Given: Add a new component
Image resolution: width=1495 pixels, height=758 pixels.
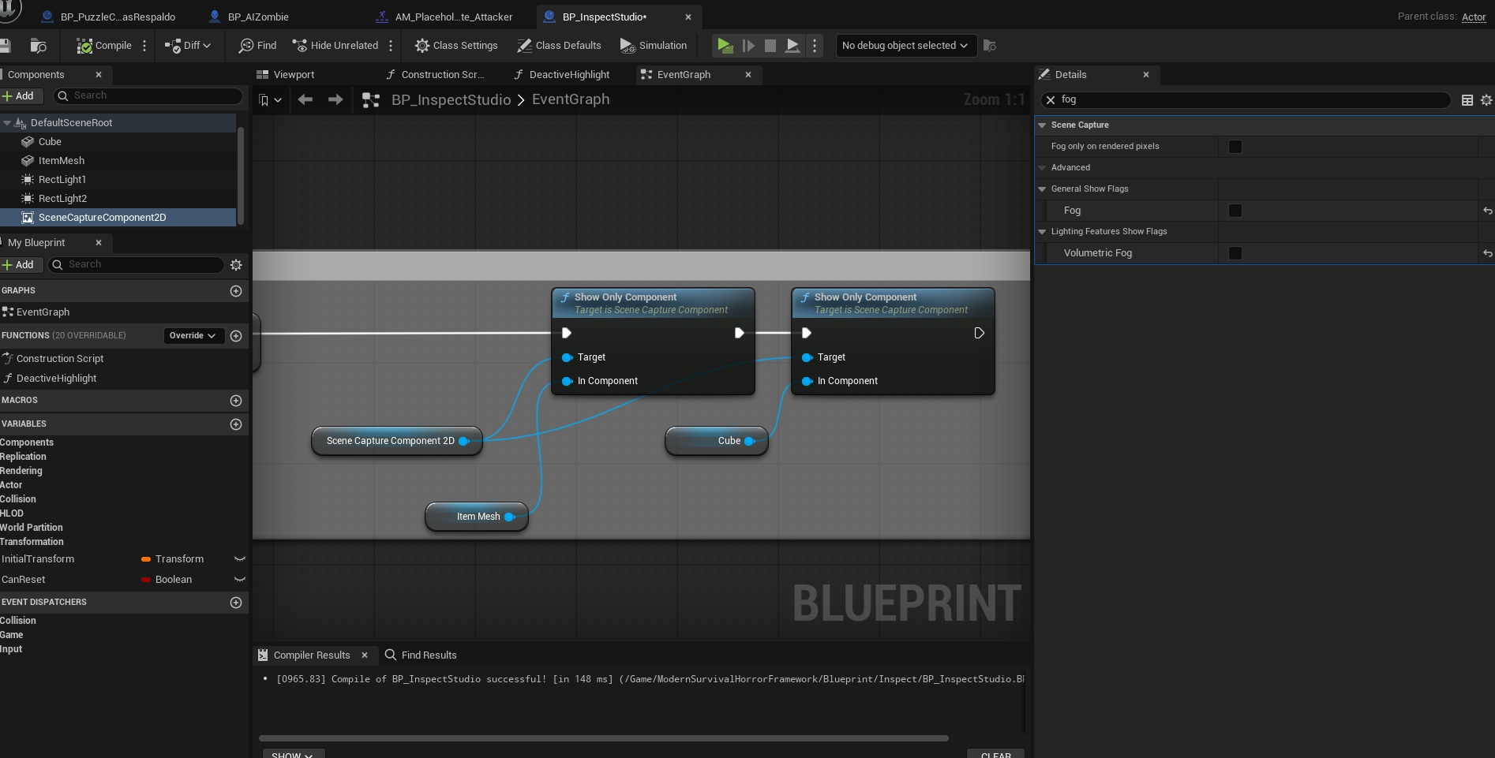Looking at the screenshot, I should [x=18, y=96].
